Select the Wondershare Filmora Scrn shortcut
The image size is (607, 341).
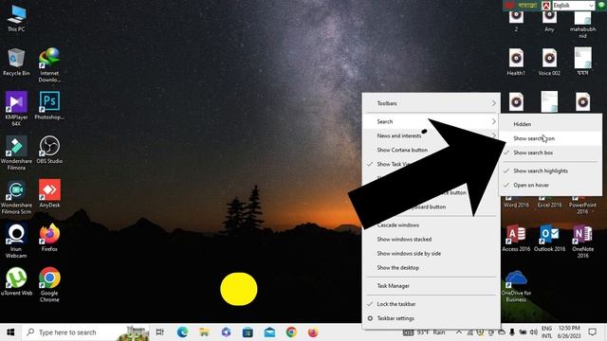pos(16,197)
